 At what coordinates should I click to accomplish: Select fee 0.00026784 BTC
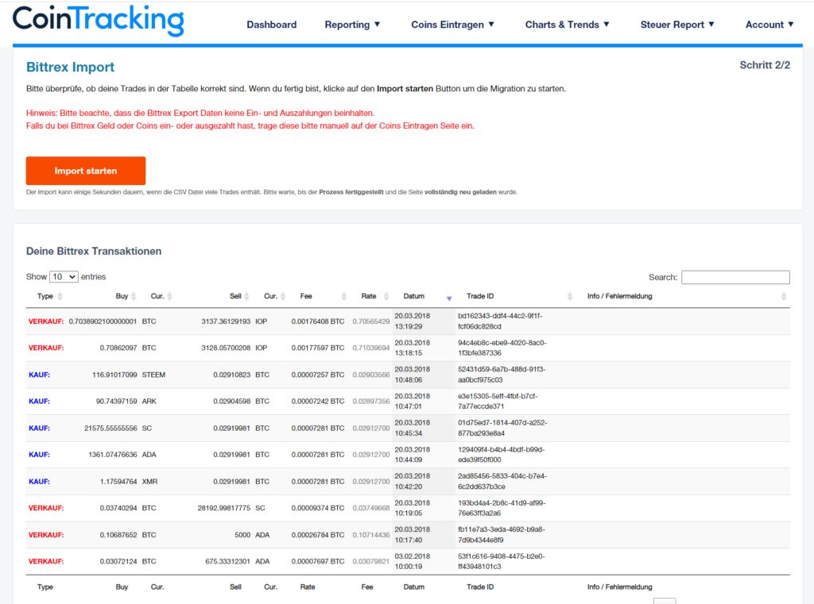tap(318, 535)
